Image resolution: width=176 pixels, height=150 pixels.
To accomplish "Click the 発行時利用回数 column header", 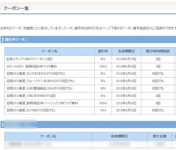I will pos(158,51).
